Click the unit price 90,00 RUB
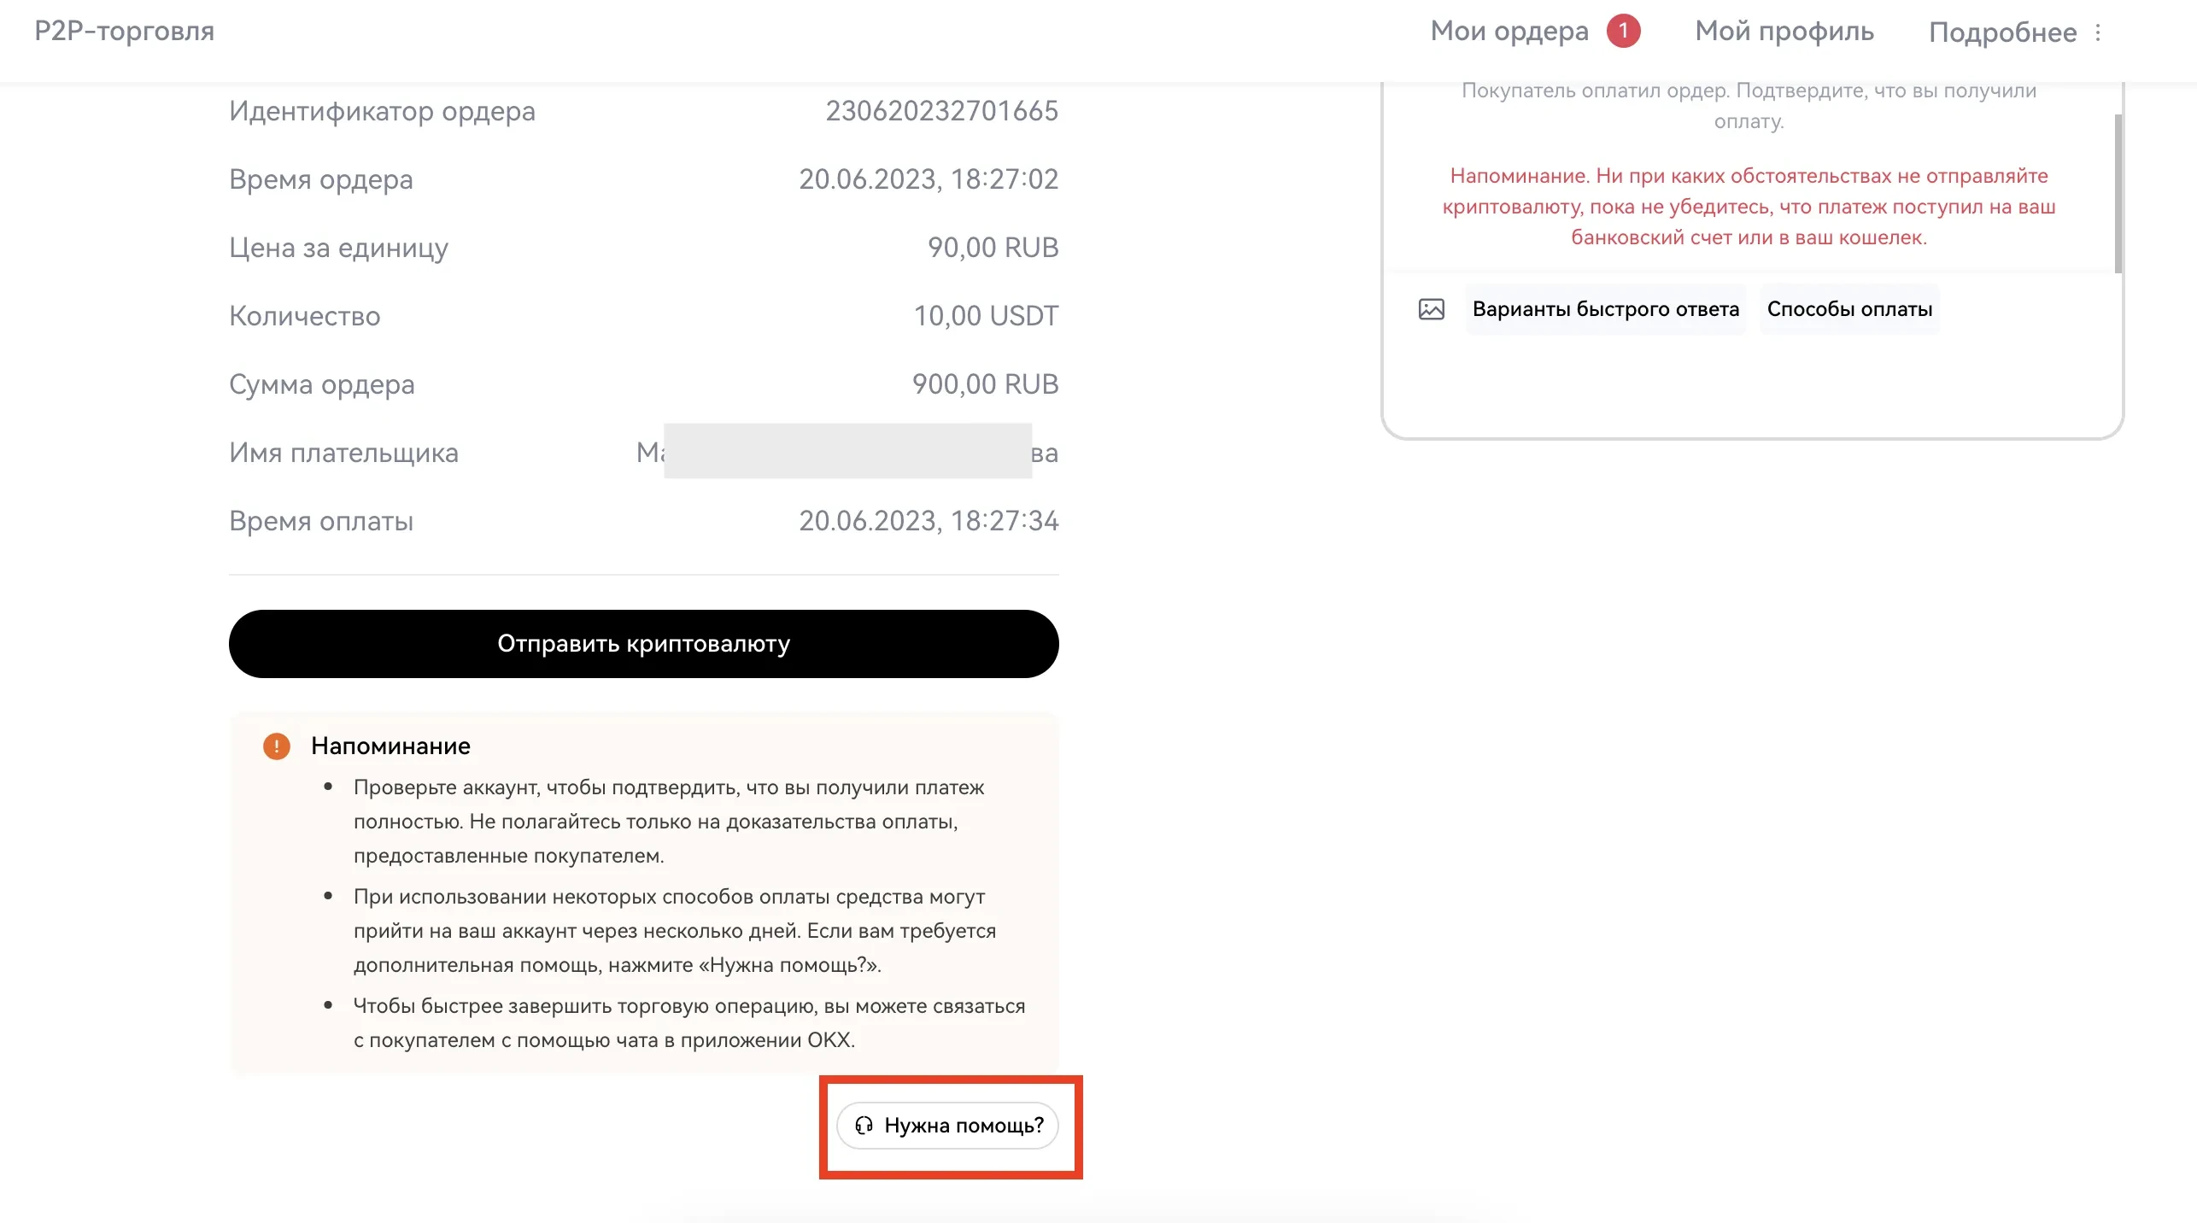This screenshot has width=2197, height=1223. [993, 248]
